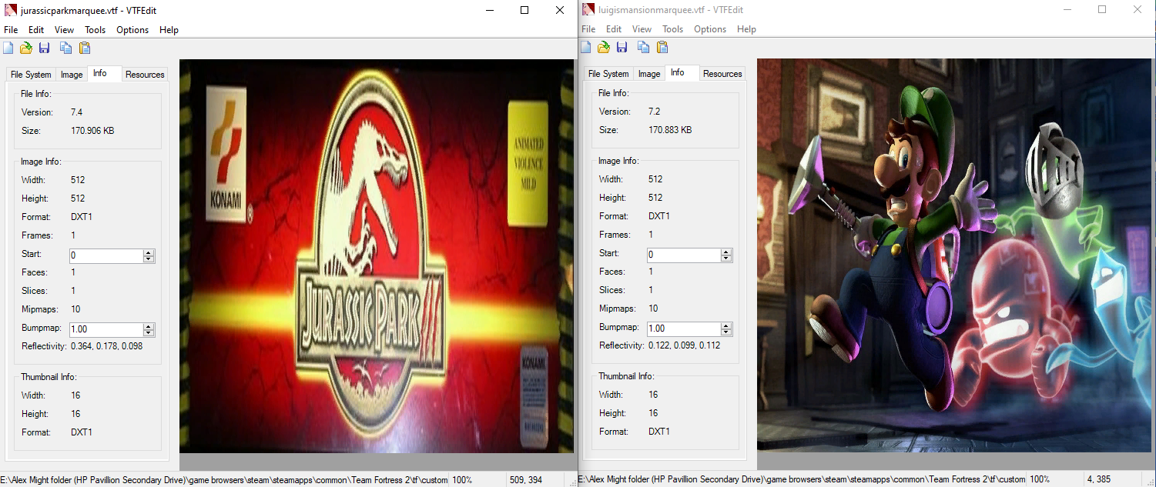Maximize the jurassicparkmarquee VTFEdit window
This screenshot has width=1156, height=487.
(x=524, y=10)
